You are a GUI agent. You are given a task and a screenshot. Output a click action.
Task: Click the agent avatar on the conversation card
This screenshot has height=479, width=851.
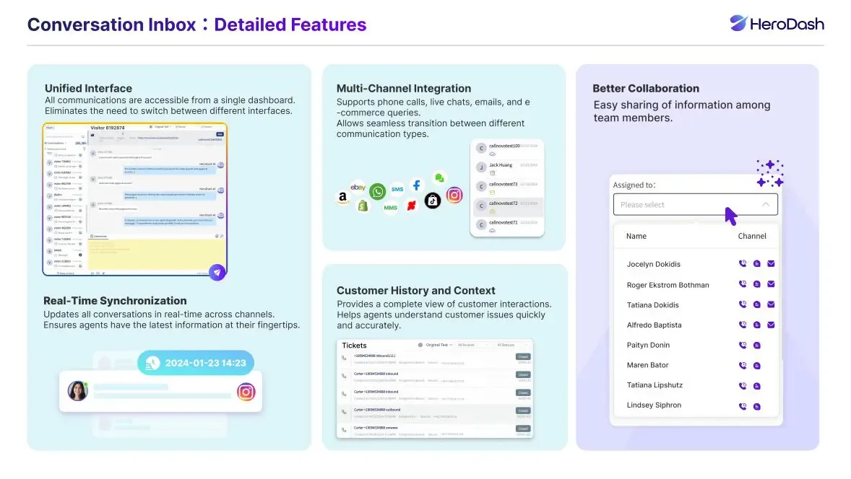tap(77, 391)
